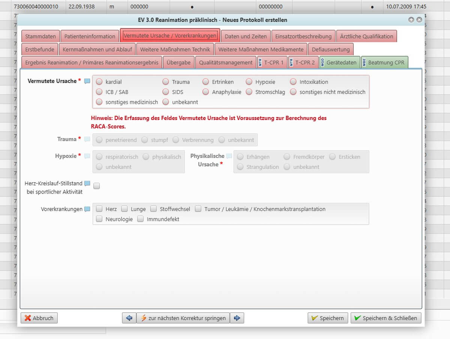Click the right blue arrow navigation button

click(237, 318)
